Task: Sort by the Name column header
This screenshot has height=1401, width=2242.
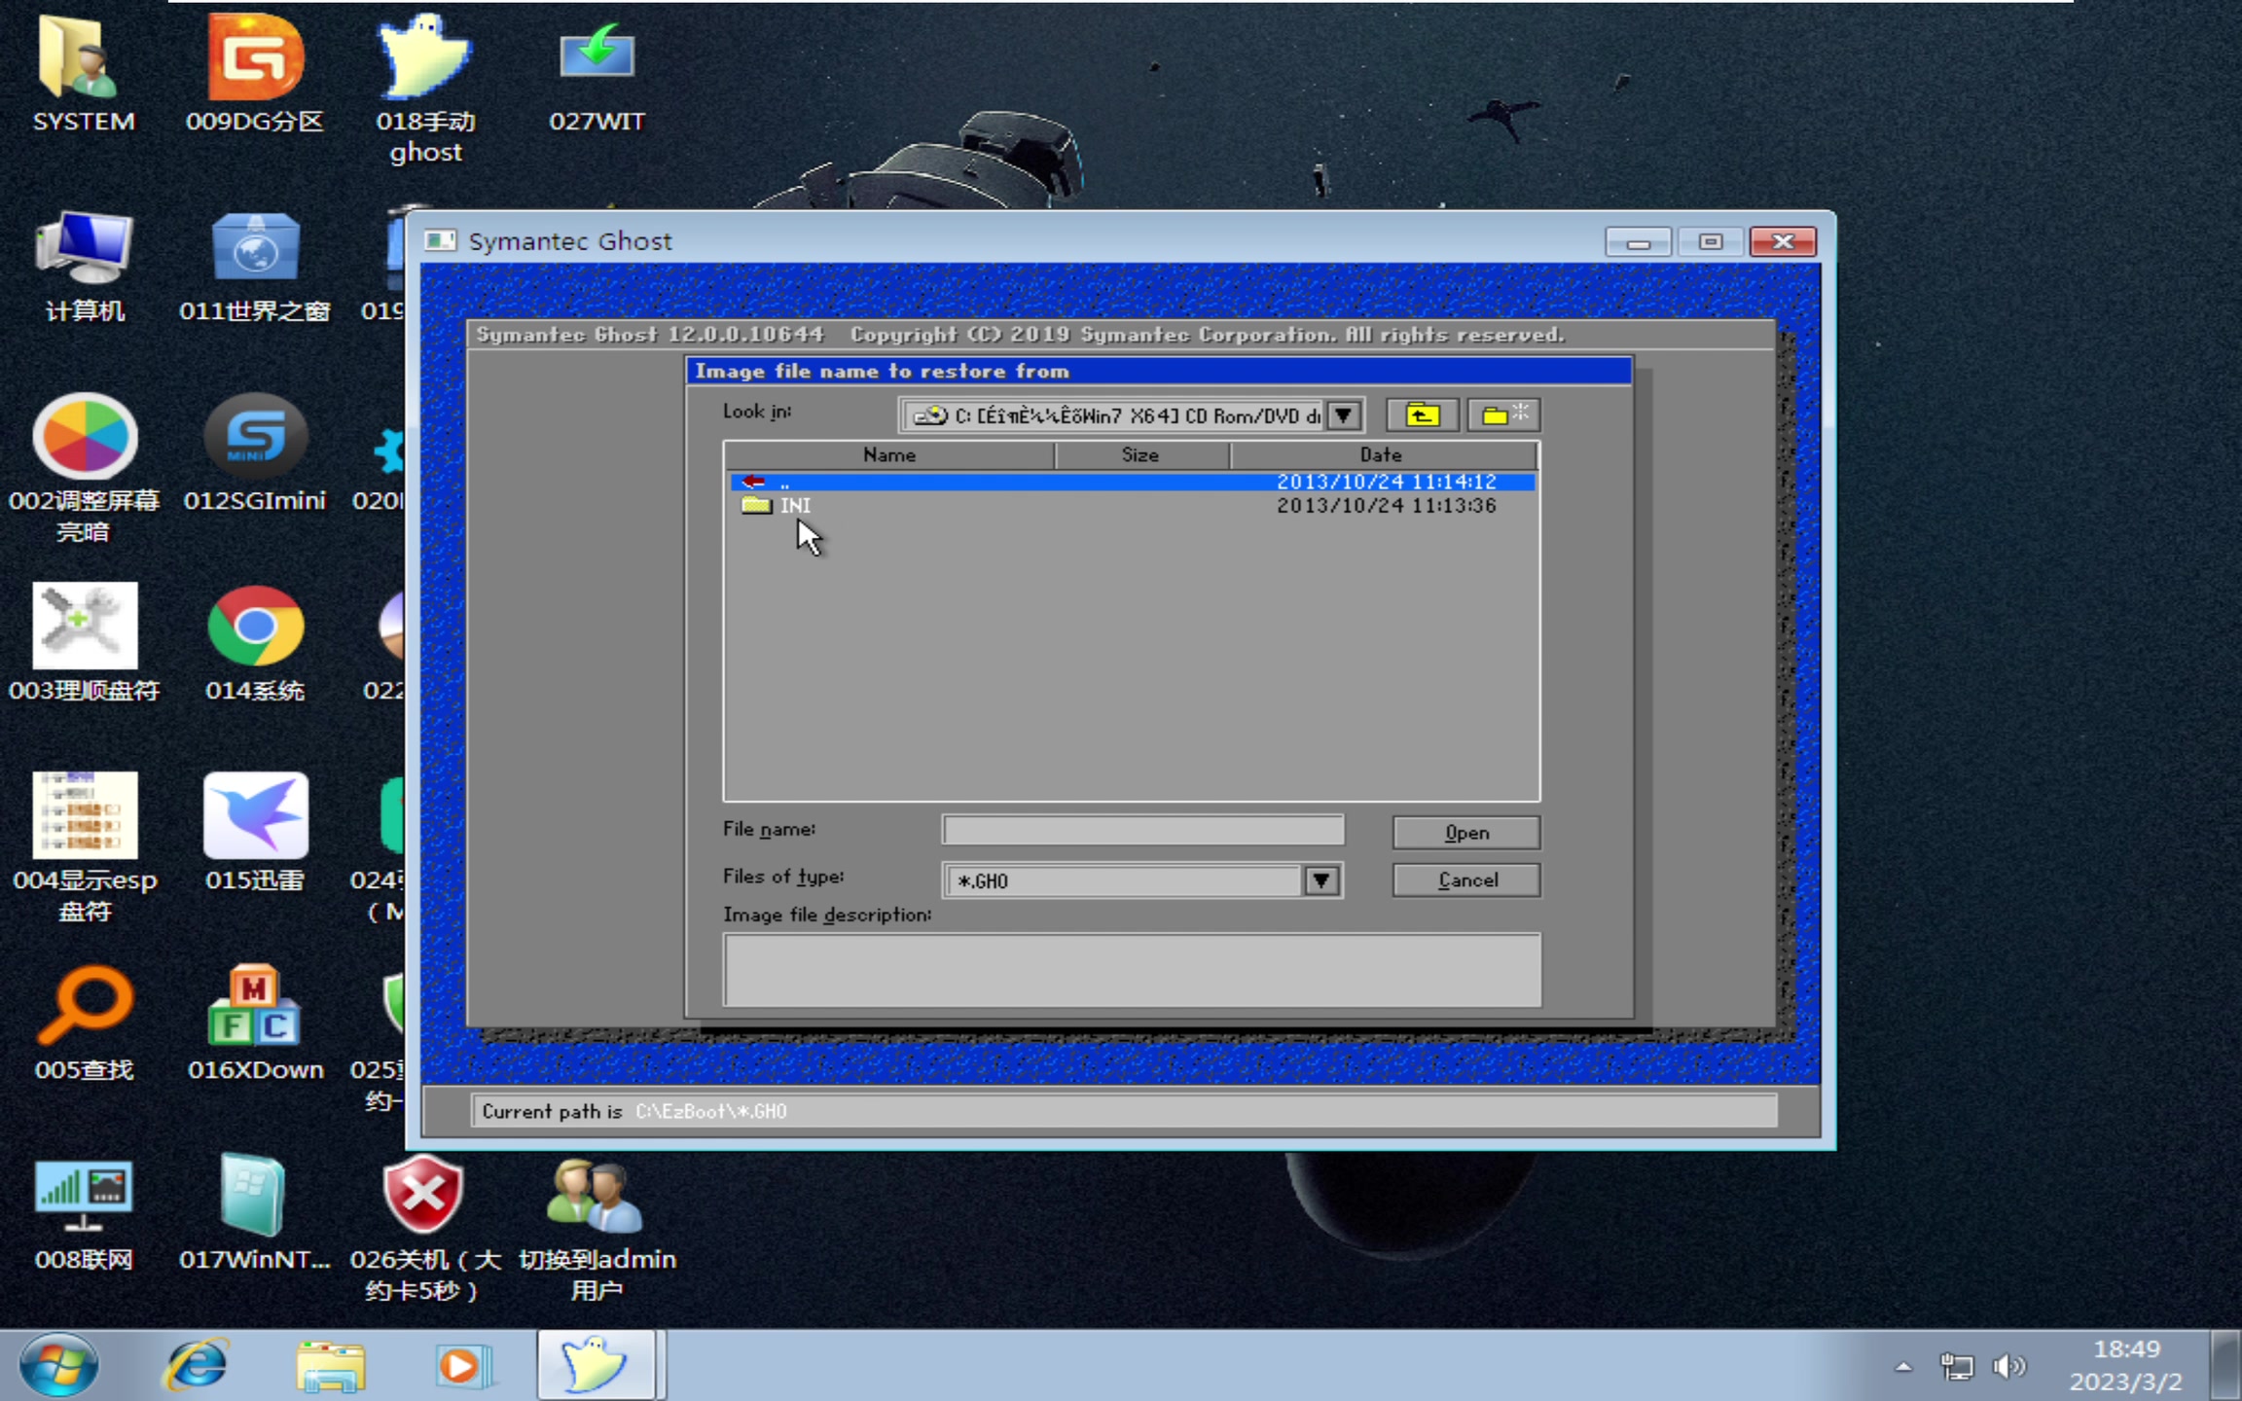Action: 889,454
